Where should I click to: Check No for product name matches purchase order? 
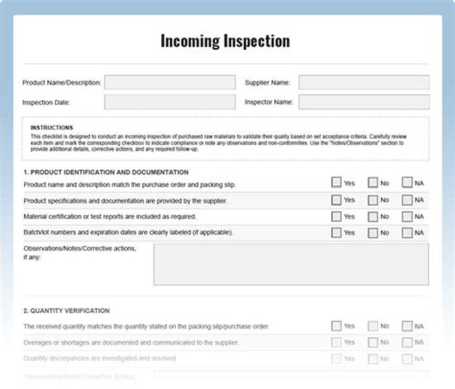[x=373, y=183]
